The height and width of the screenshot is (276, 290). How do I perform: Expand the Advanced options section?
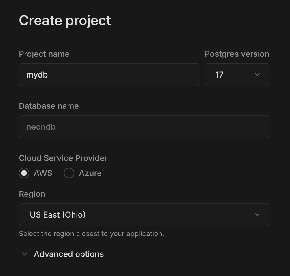(69, 254)
